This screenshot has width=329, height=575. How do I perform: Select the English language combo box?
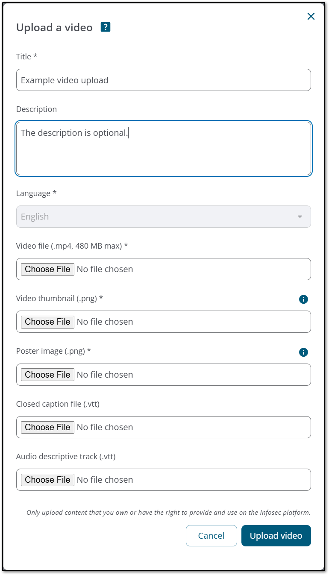click(164, 217)
